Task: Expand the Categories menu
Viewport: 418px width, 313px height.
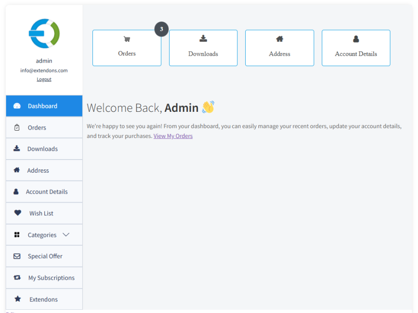Action: click(44, 234)
